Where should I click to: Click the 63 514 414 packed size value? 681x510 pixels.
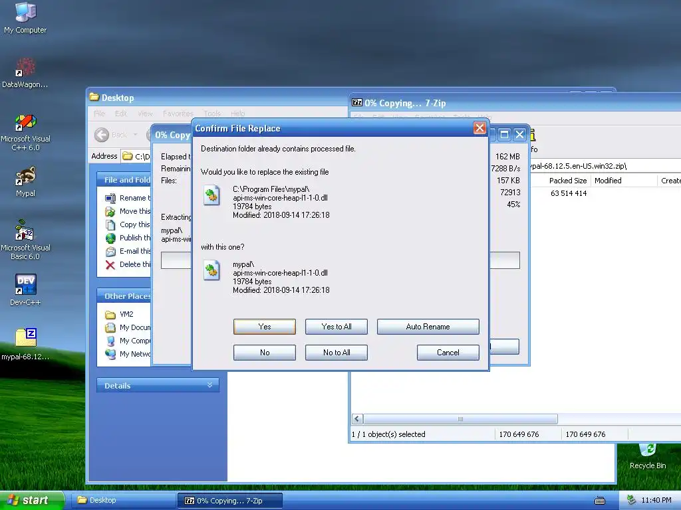(x=569, y=193)
